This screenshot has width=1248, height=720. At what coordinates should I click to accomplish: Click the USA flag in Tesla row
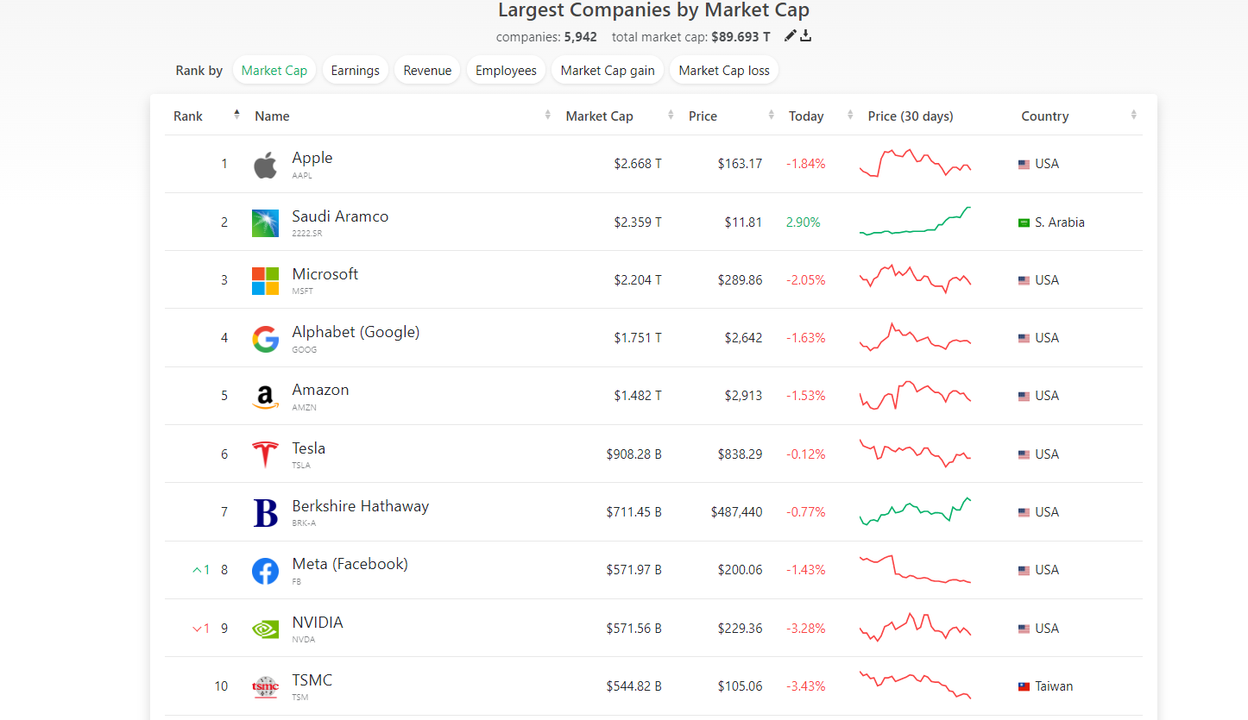pyautogui.click(x=1024, y=454)
